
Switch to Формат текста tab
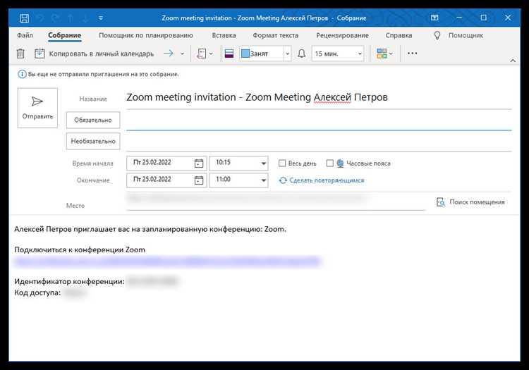pyautogui.click(x=275, y=35)
